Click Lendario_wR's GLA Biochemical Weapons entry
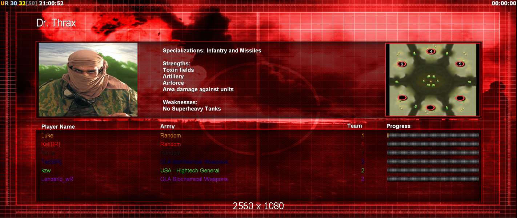Screen dimensions: 517x218 (x=194, y=179)
